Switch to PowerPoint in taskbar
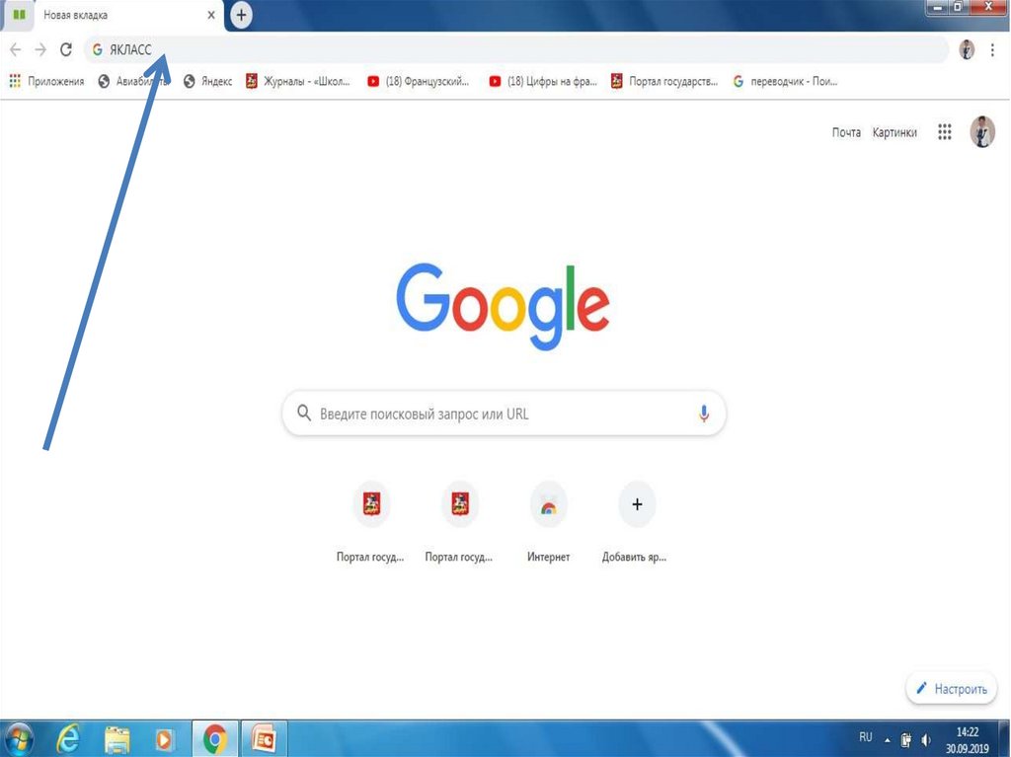The height and width of the screenshot is (757, 1011). (265, 739)
